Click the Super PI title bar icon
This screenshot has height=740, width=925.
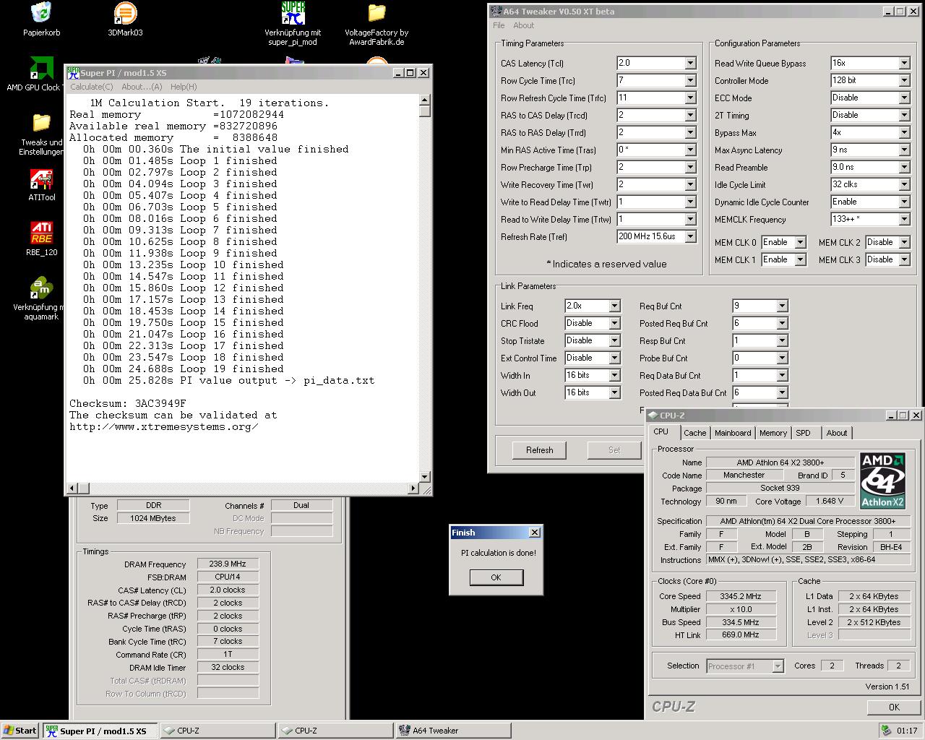[x=73, y=72]
